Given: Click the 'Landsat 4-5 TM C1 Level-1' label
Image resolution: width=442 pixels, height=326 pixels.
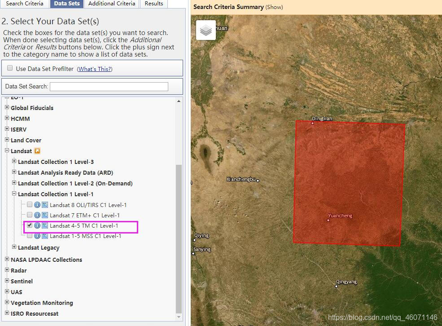Looking at the screenshot, I should tap(84, 225).
